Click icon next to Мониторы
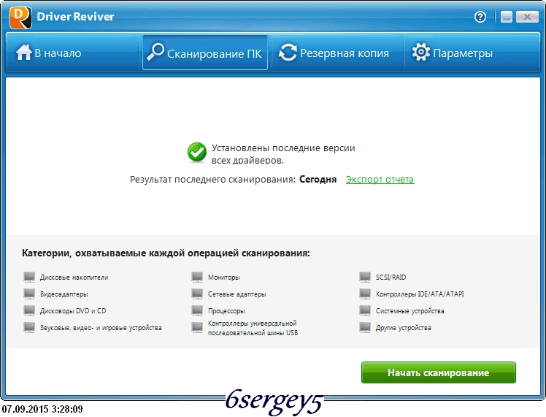This screenshot has width=546, height=417. coord(197,277)
